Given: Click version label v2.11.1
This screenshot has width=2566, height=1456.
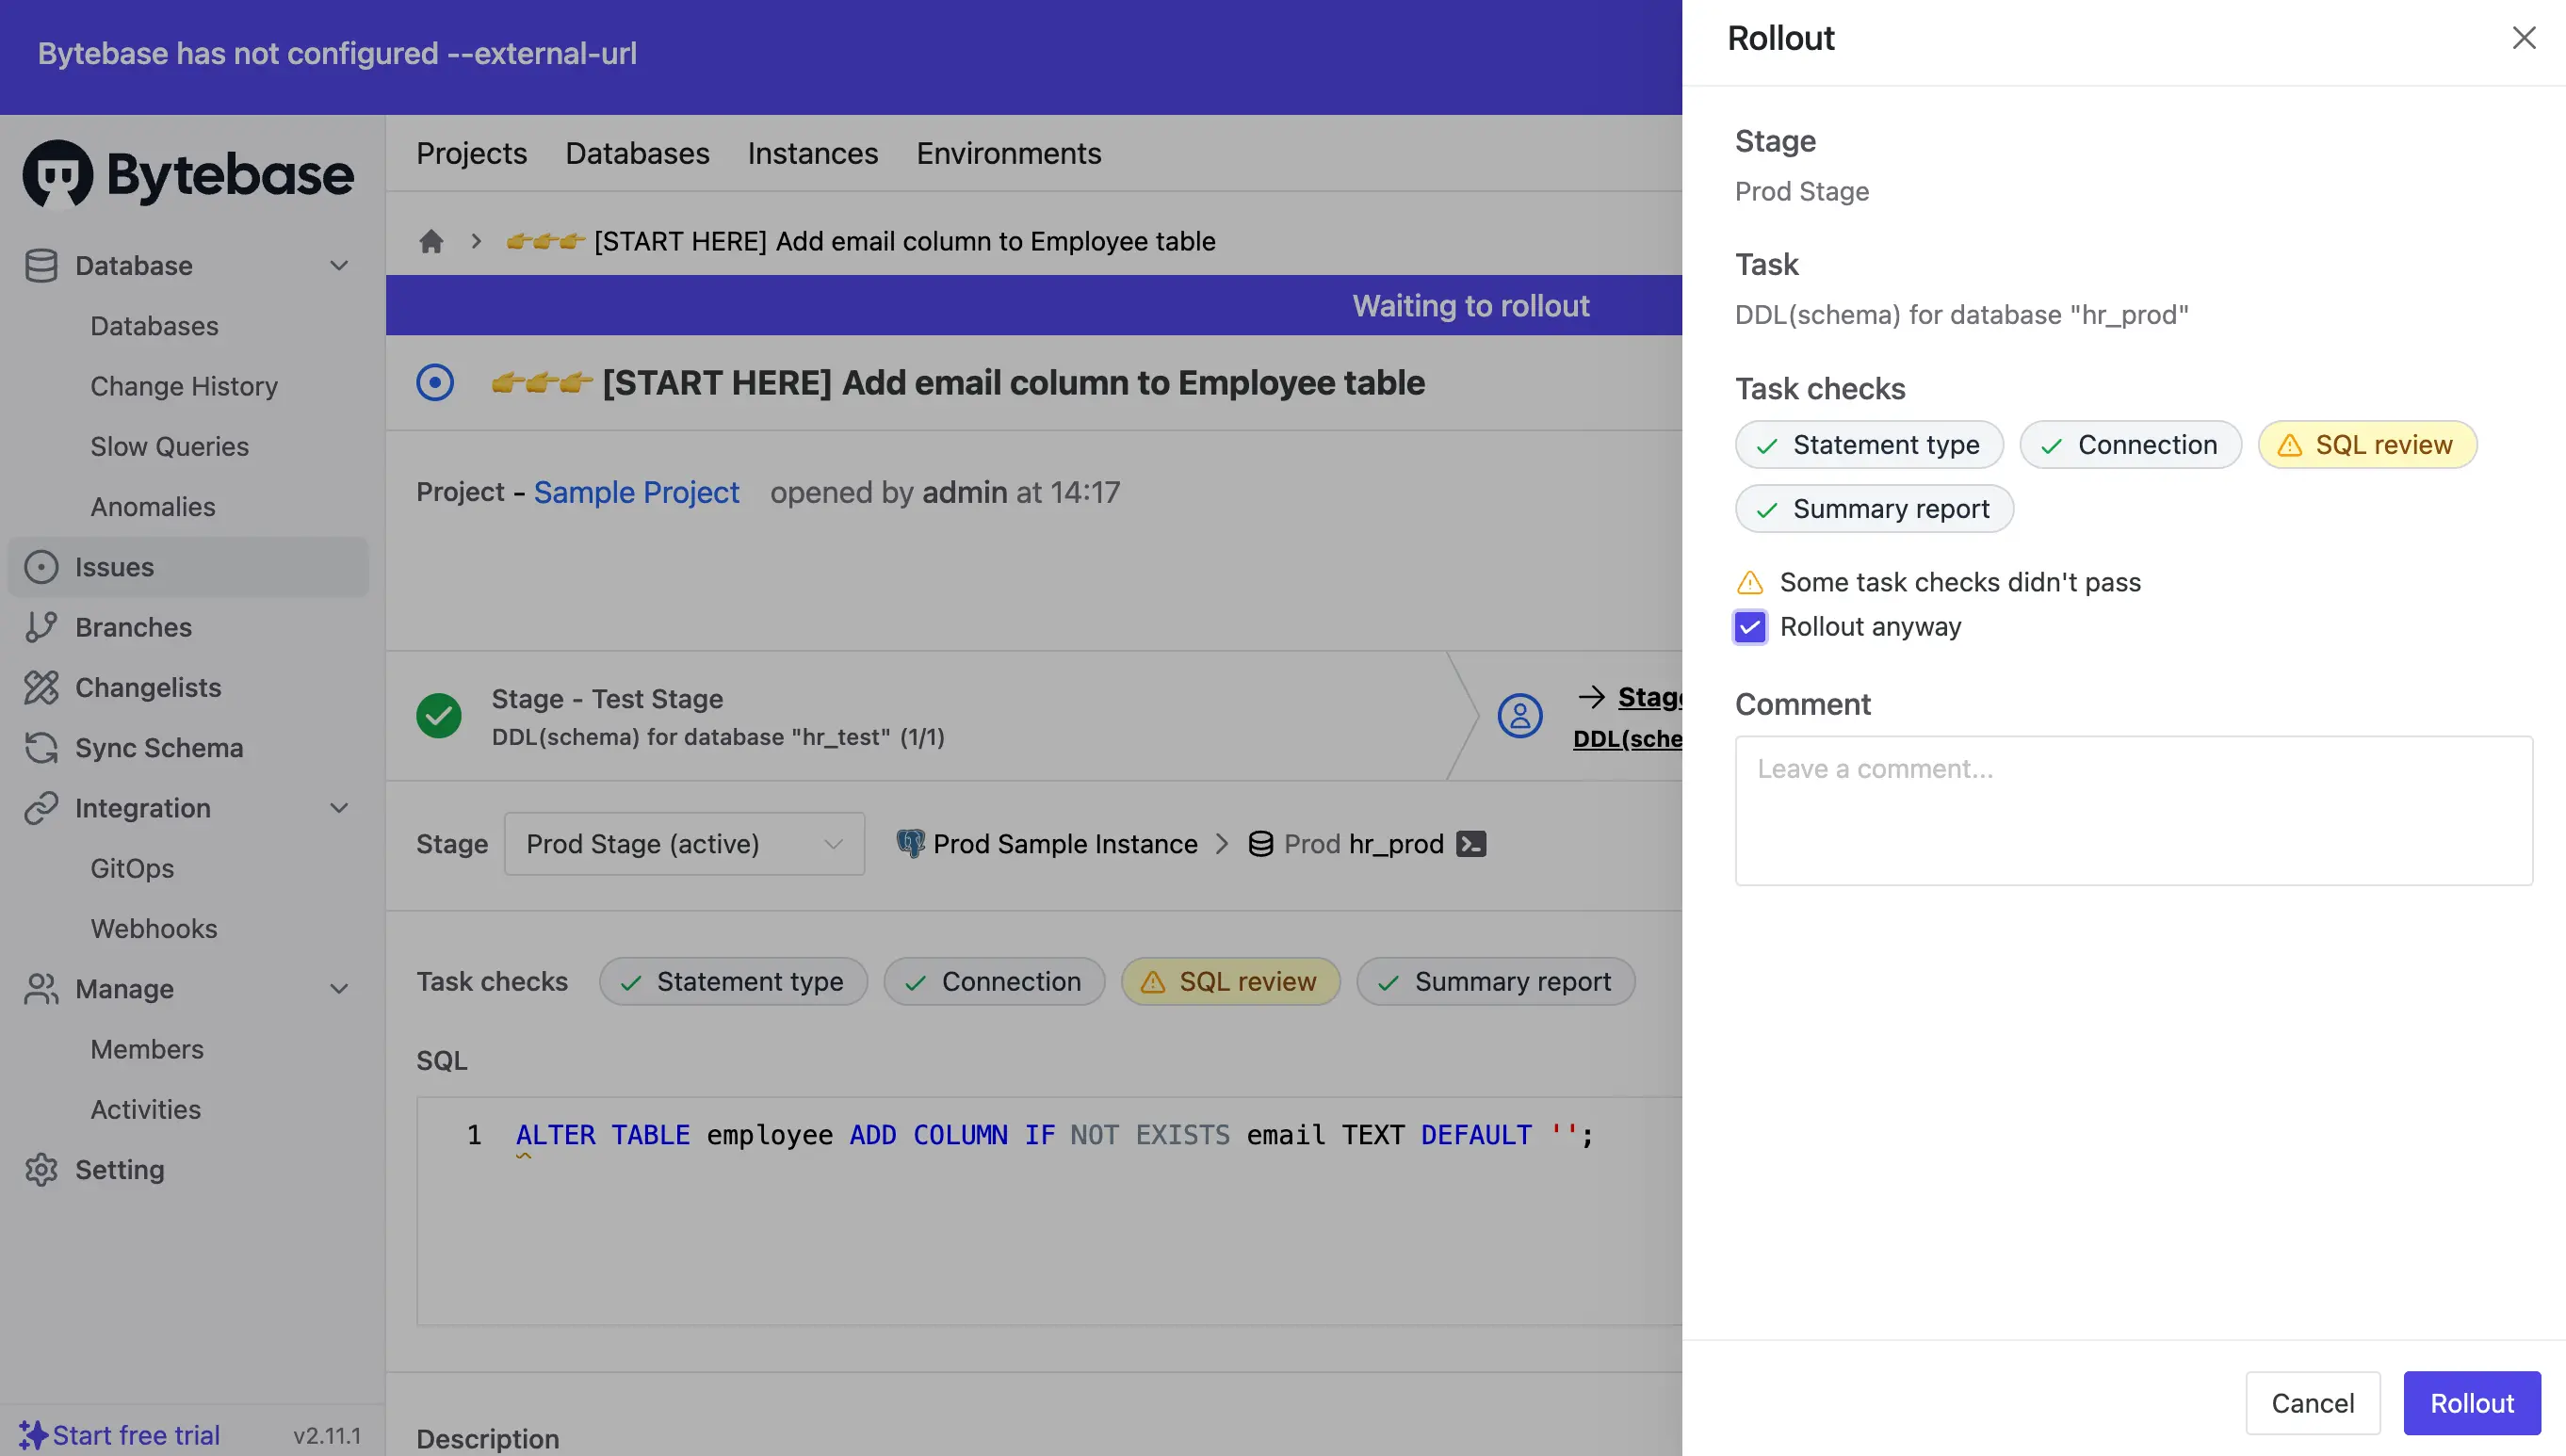Looking at the screenshot, I should [x=327, y=1435].
